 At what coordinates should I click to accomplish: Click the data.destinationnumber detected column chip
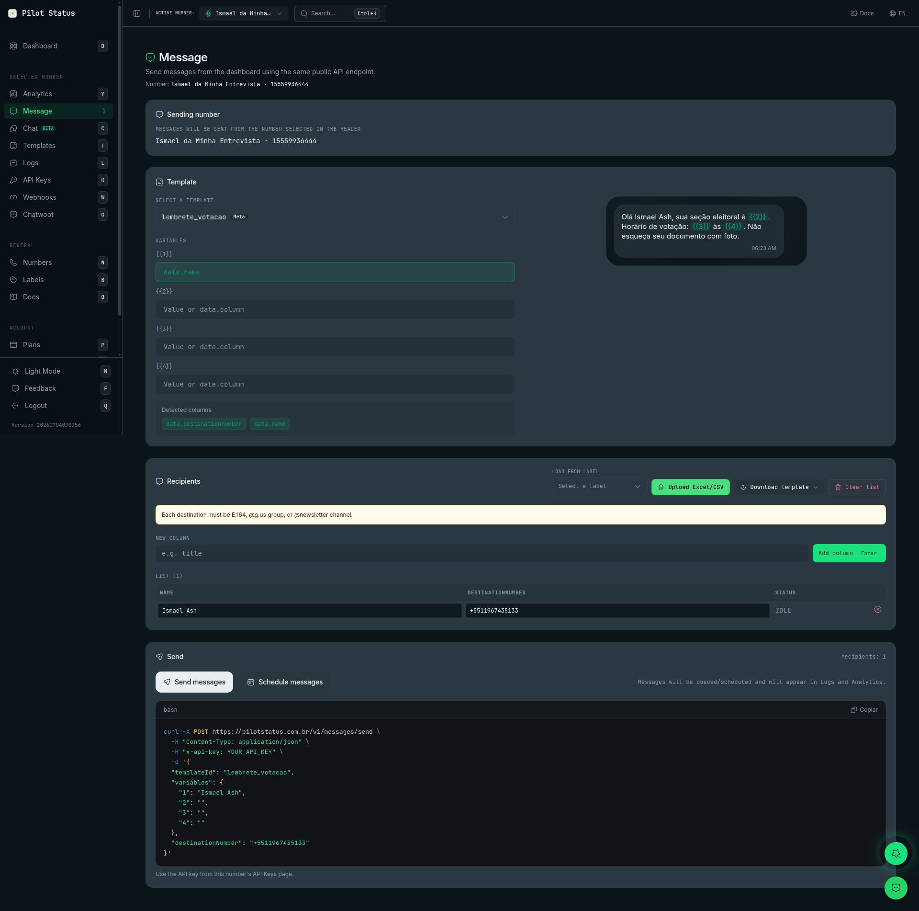click(204, 424)
